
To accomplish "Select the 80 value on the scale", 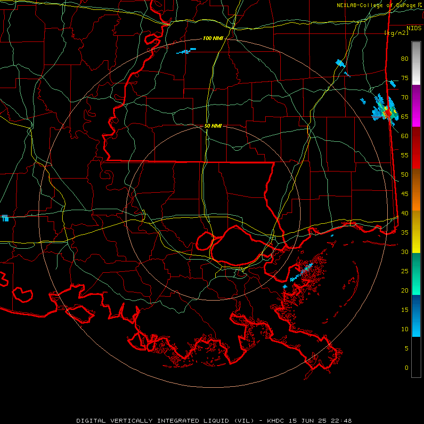I will pyautogui.click(x=405, y=59).
